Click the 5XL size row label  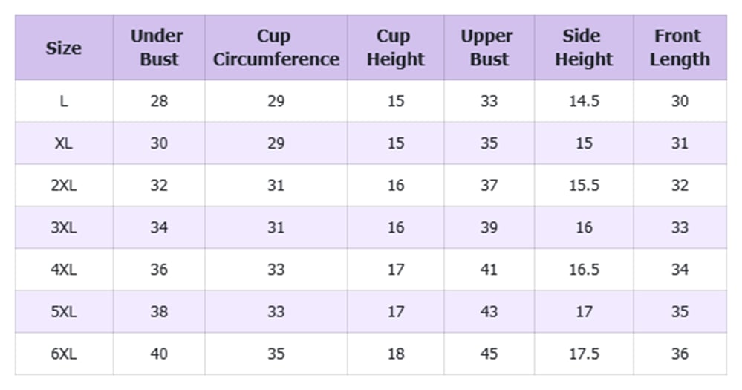64,311
